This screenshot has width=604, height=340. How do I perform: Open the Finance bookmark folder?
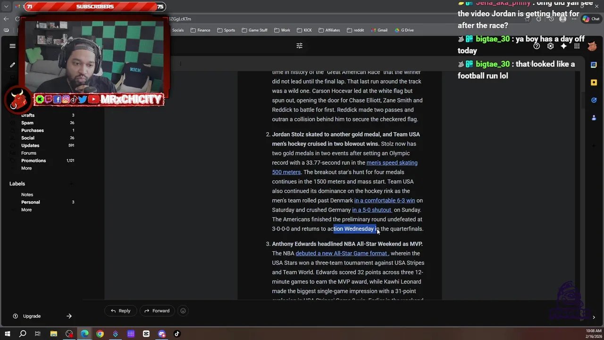(x=200, y=30)
